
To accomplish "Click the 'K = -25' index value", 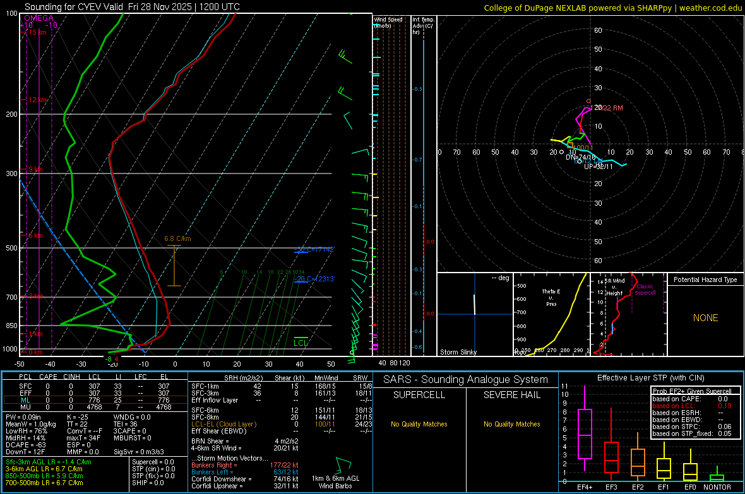I will [x=78, y=417].
